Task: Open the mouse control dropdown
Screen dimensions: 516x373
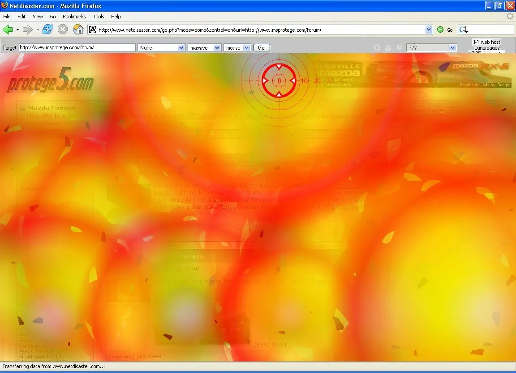Action: click(237, 47)
